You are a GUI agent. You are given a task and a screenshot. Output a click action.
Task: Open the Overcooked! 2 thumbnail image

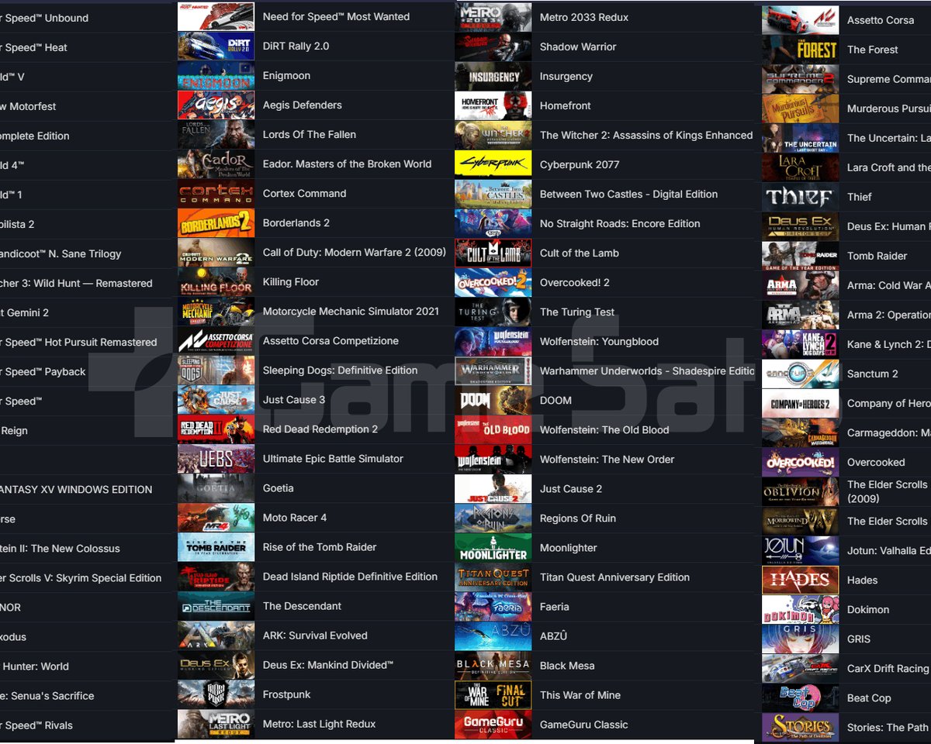tap(493, 282)
